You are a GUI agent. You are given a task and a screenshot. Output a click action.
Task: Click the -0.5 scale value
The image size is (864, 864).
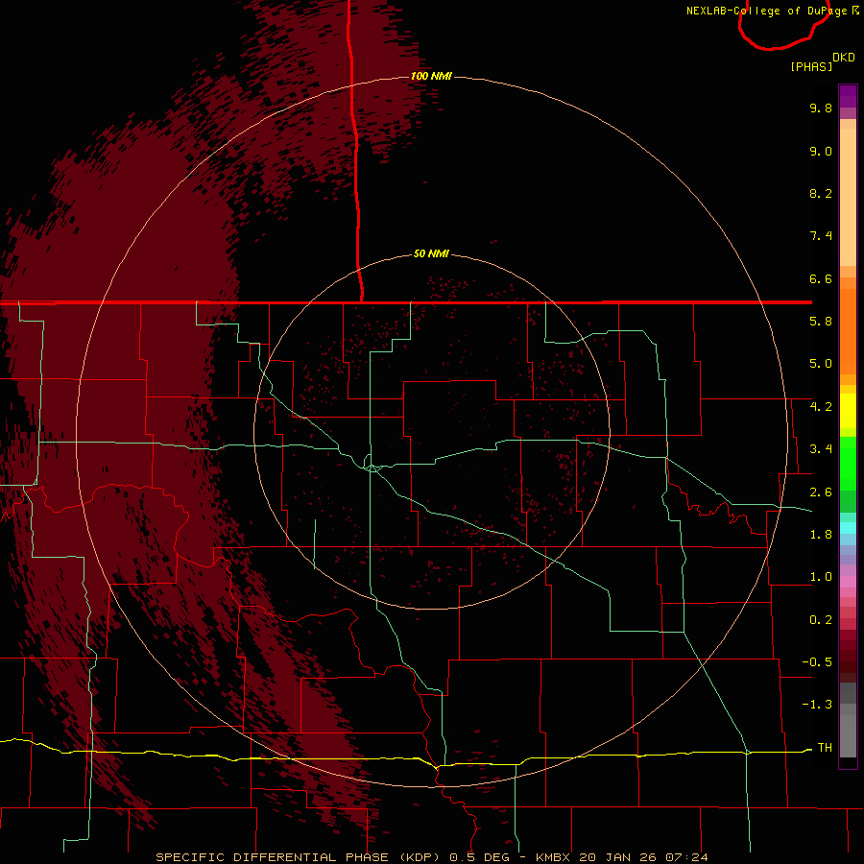(817, 662)
